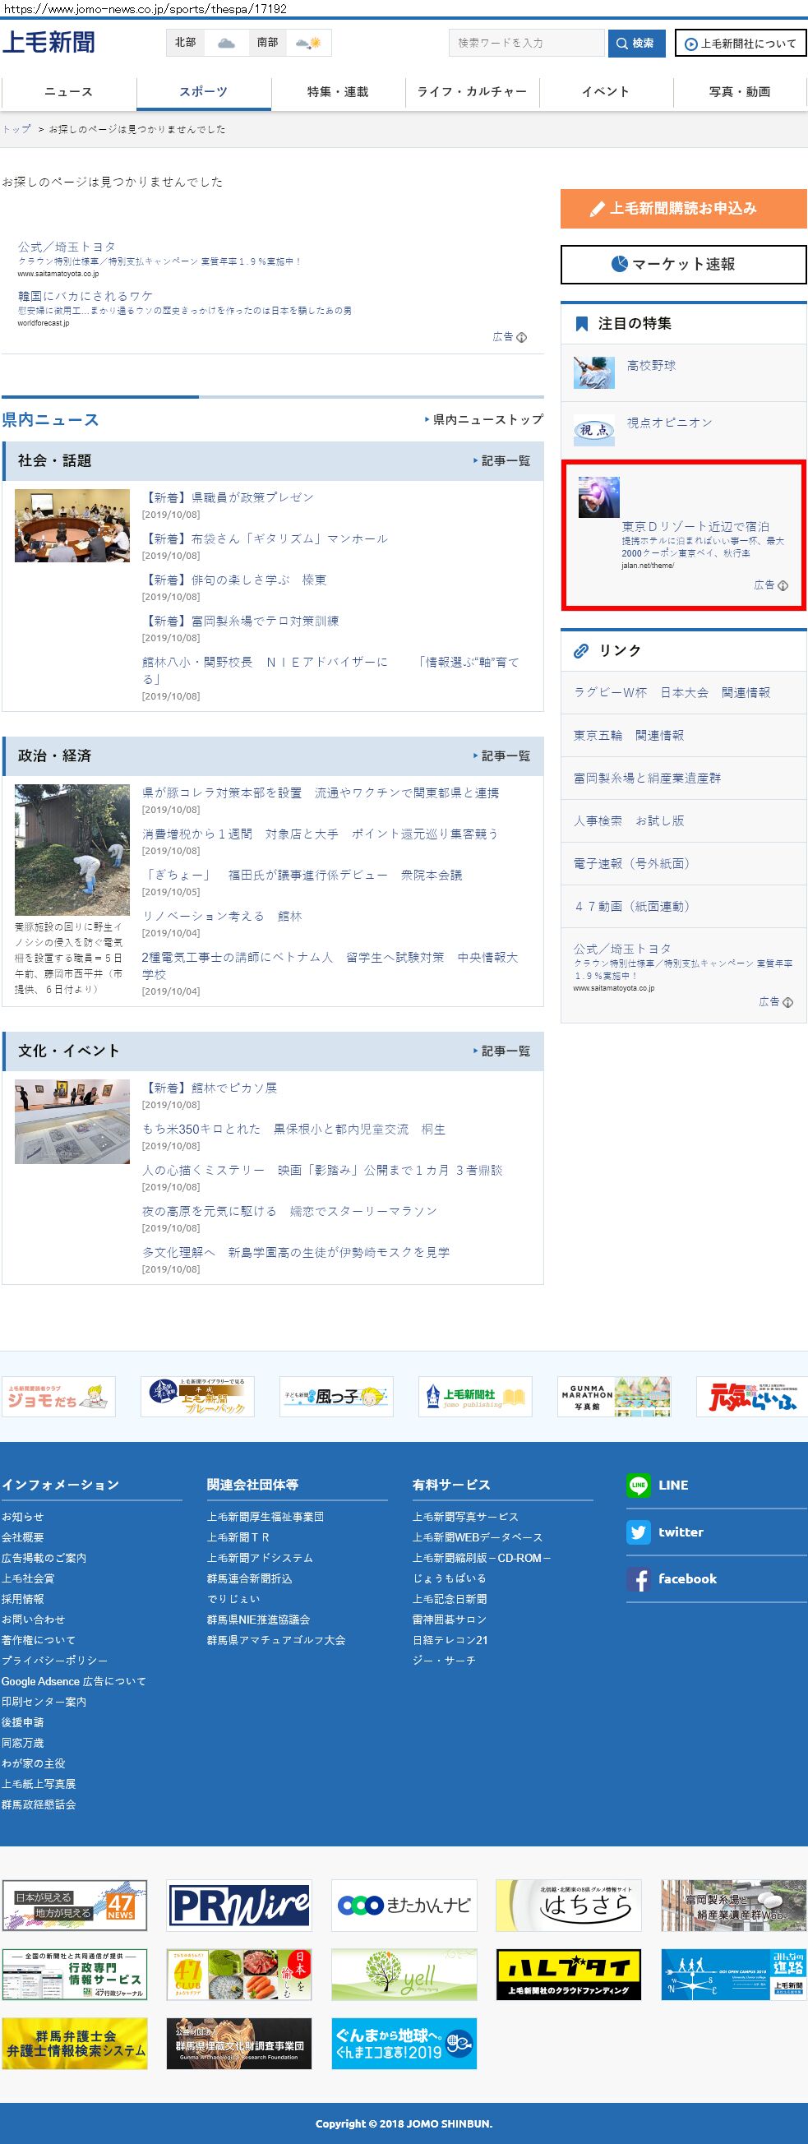This screenshot has height=2144, width=808.
Task: Click the 高校野球 feature thumbnail
Action: pyautogui.click(x=594, y=372)
